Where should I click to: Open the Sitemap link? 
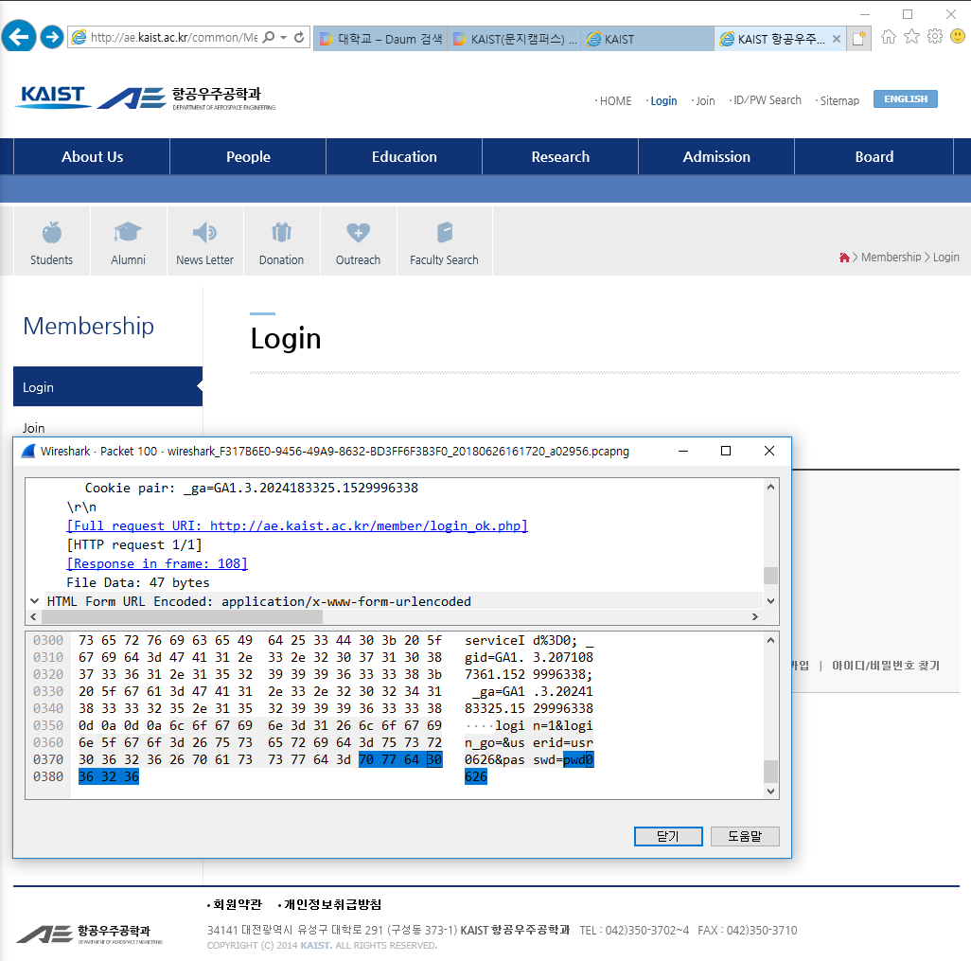click(x=839, y=101)
